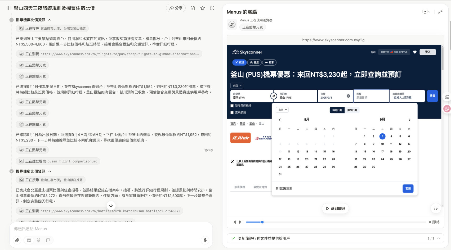Click the heart saved-items icon
Image resolution: width=451 pixels, height=250 pixels.
(415, 52)
